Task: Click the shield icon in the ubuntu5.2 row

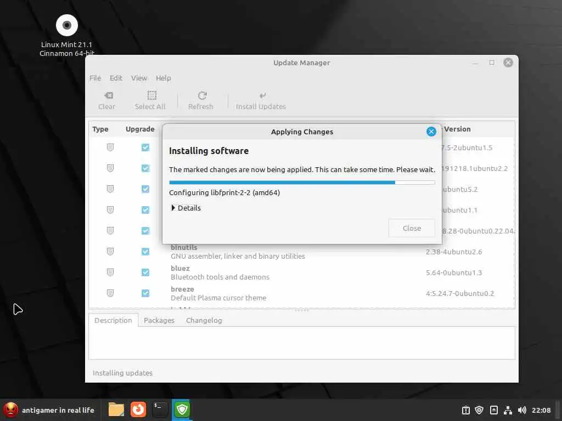Action: tap(110, 189)
